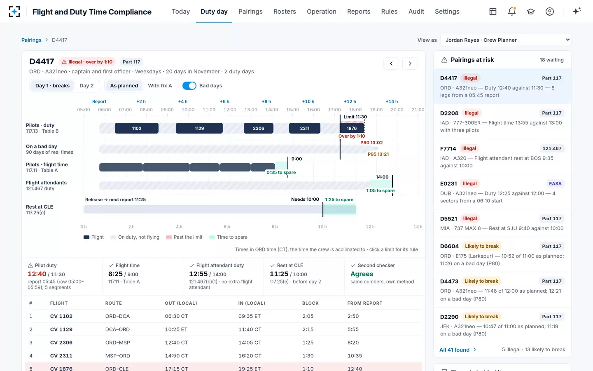Viewport: 593px width, 371px height.
Task: Open the E0231 EASA pairing card
Action: pos(502,192)
